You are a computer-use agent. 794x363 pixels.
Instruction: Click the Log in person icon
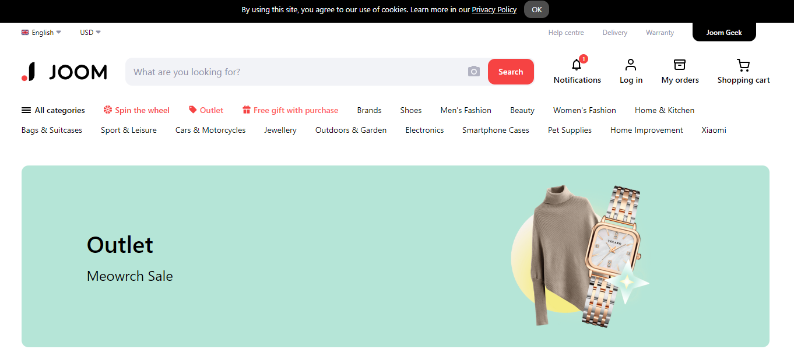click(631, 65)
